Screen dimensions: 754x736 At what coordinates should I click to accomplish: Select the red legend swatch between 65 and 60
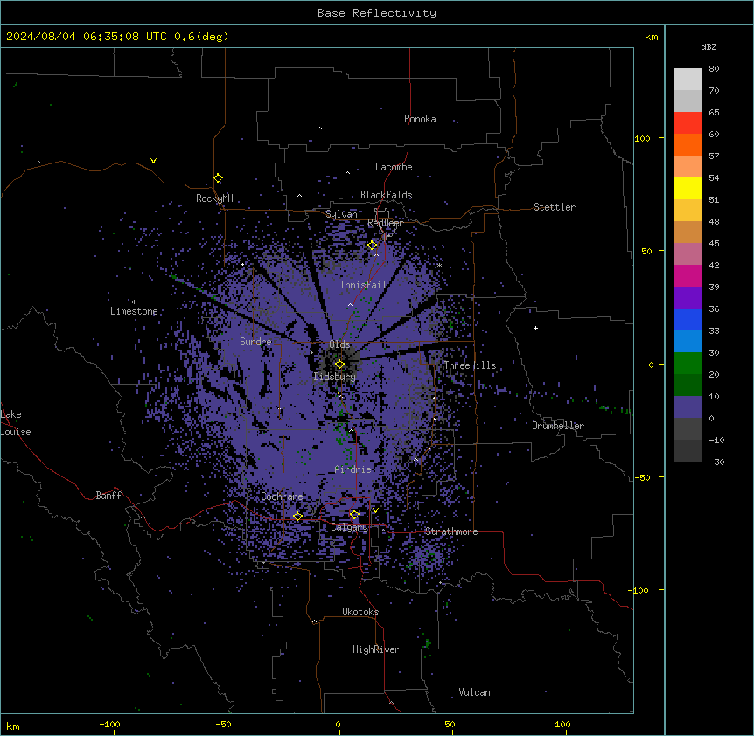pyautogui.click(x=688, y=122)
